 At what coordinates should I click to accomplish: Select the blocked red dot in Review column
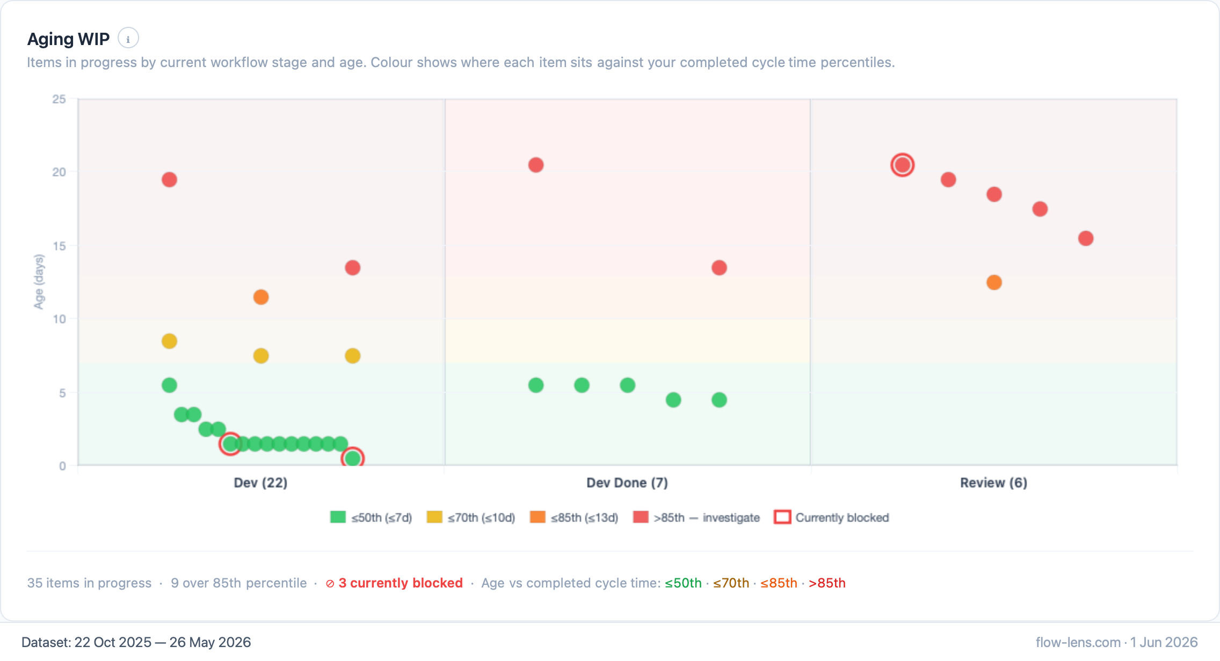point(903,165)
